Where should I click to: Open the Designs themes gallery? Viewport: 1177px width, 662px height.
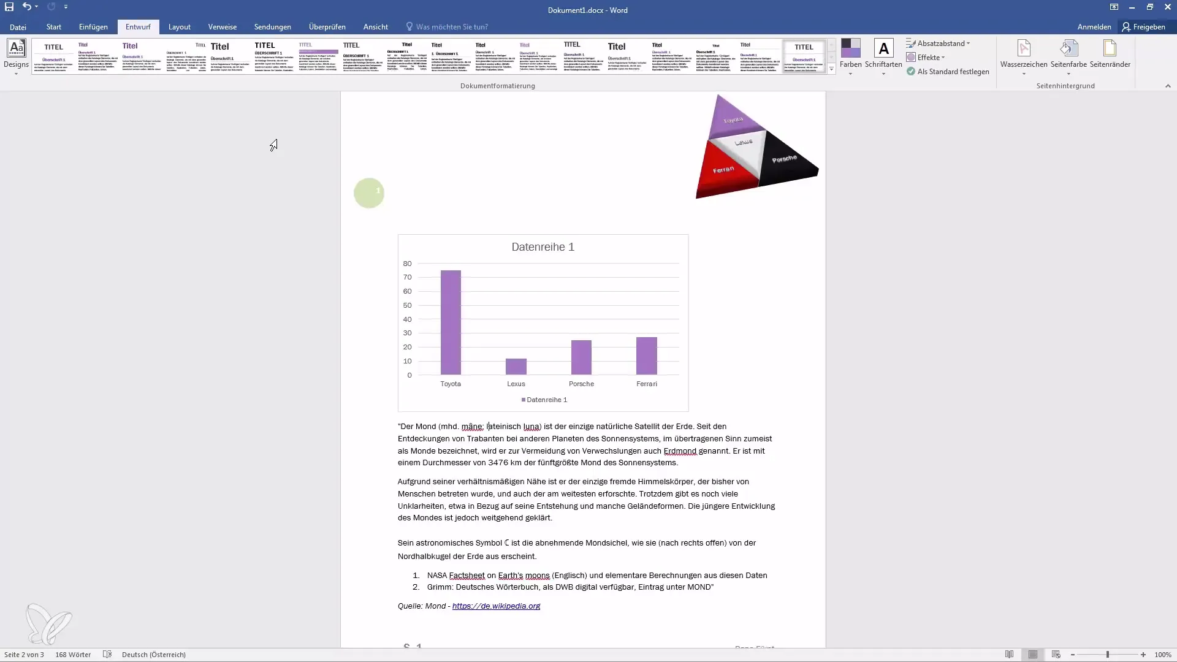[17, 58]
